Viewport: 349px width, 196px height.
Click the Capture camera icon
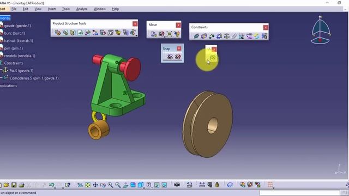pos(177,185)
